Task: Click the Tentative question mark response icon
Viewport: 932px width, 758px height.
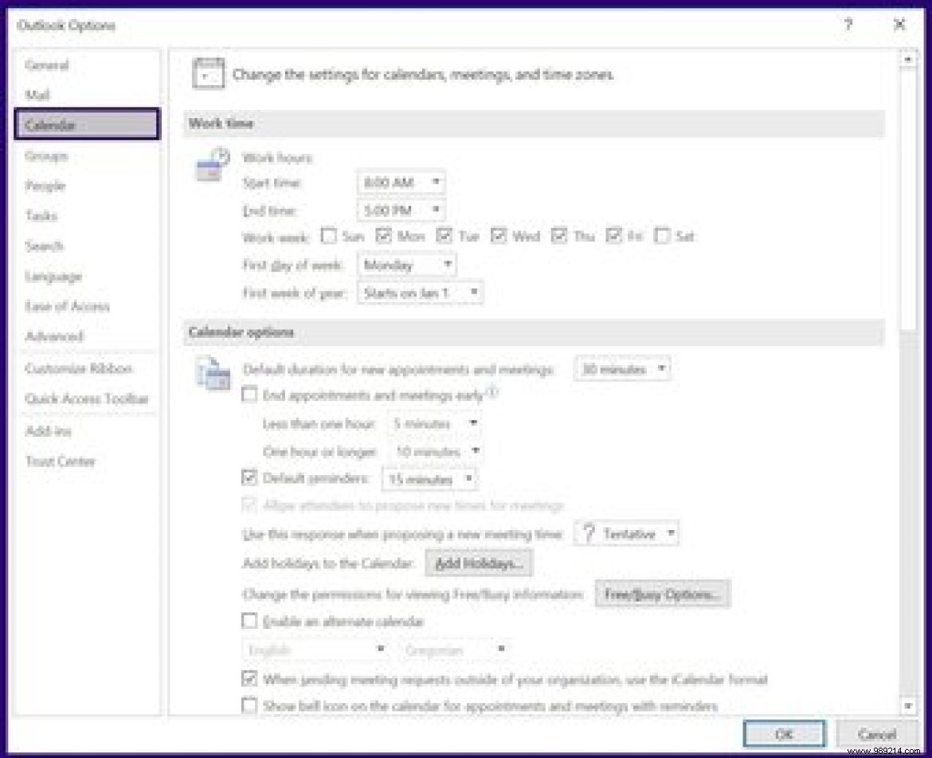Action: click(589, 533)
